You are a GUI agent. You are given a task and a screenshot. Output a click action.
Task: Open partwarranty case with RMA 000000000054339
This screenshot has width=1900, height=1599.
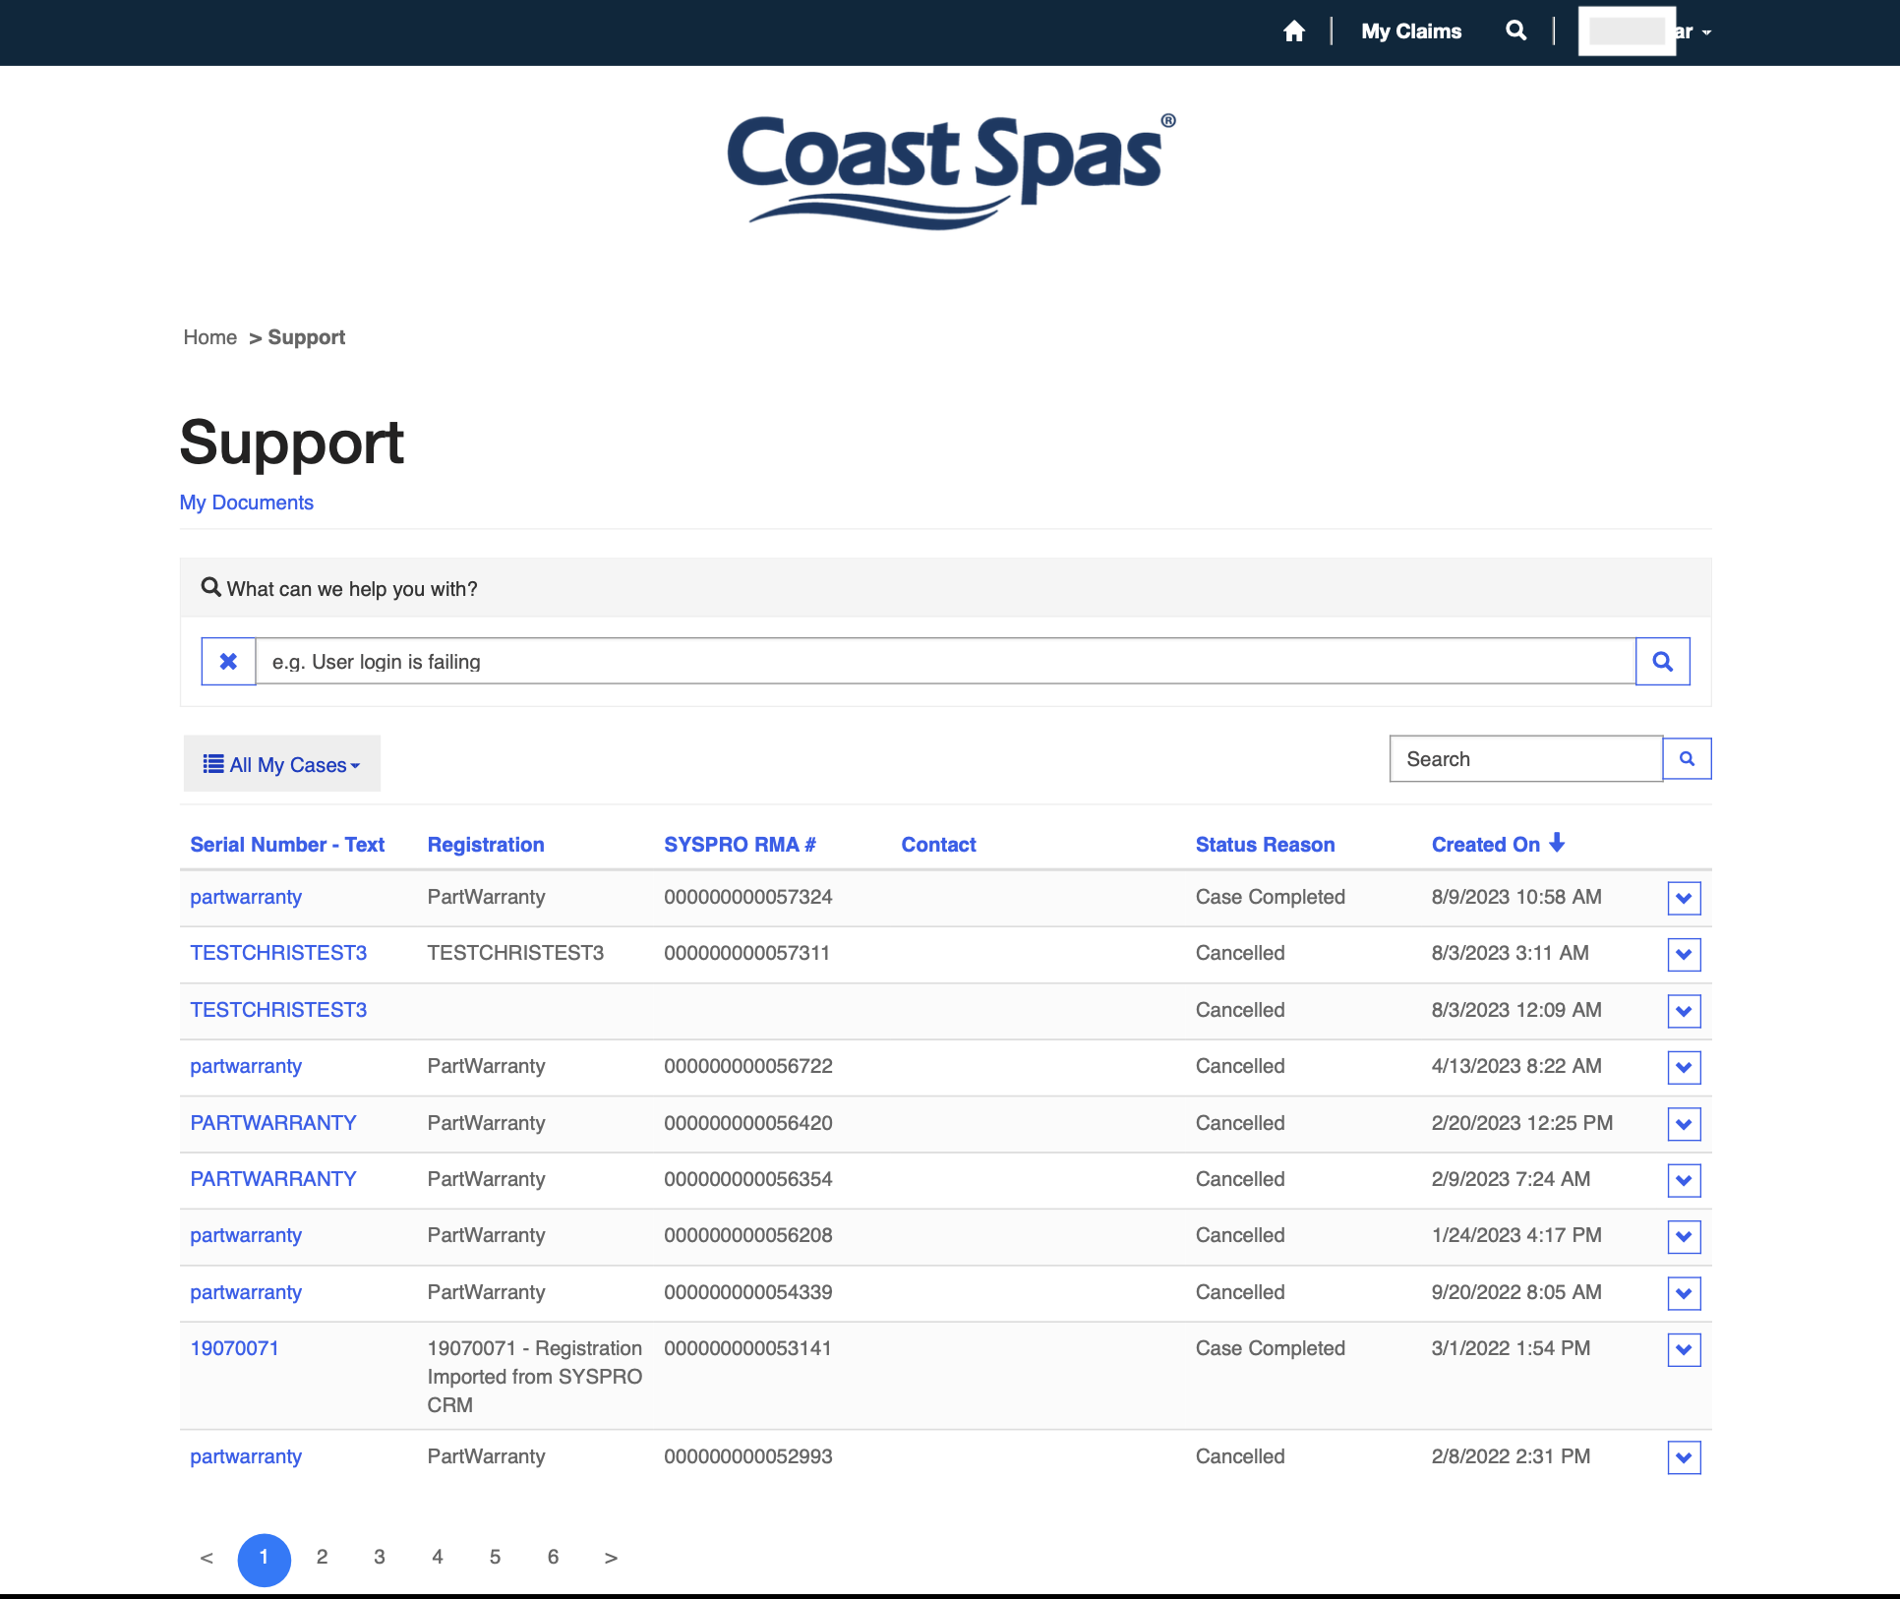(x=246, y=1292)
